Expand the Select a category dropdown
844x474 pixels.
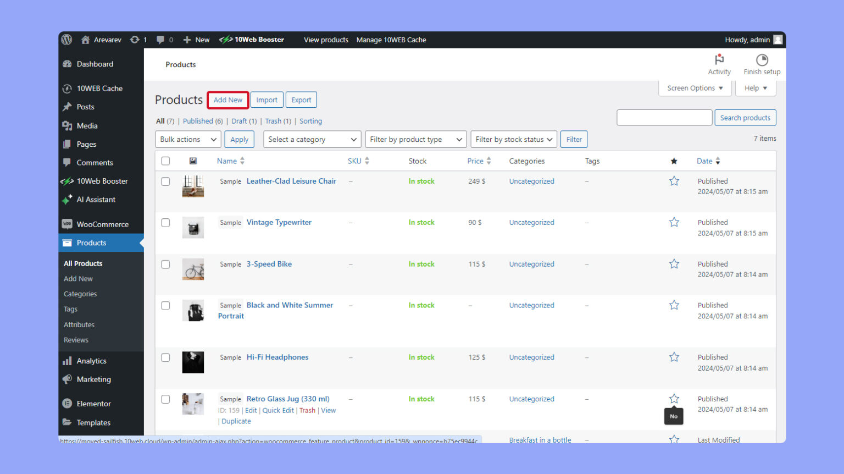coord(312,140)
